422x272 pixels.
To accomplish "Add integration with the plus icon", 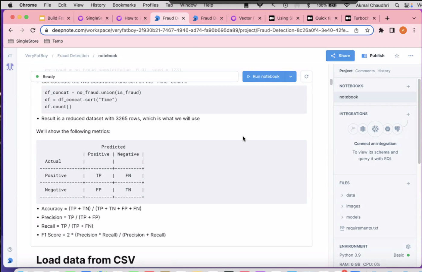I will pyautogui.click(x=408, y=114).
